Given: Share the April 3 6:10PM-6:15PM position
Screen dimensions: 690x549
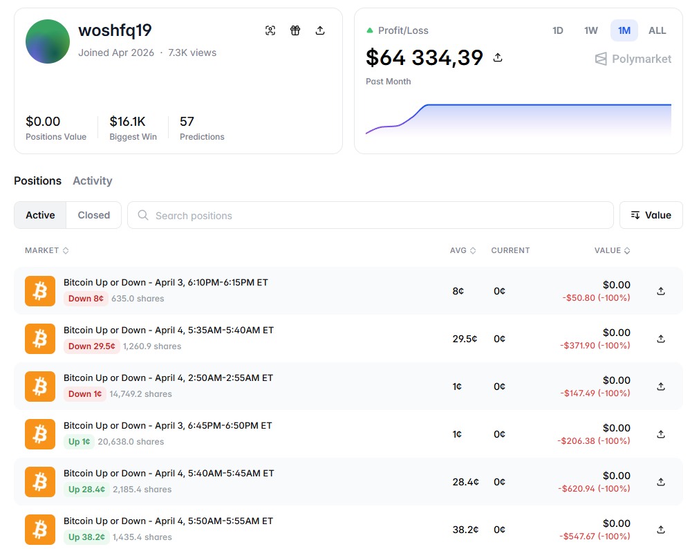Looking at the screenshot, I should tap(661, 291).
